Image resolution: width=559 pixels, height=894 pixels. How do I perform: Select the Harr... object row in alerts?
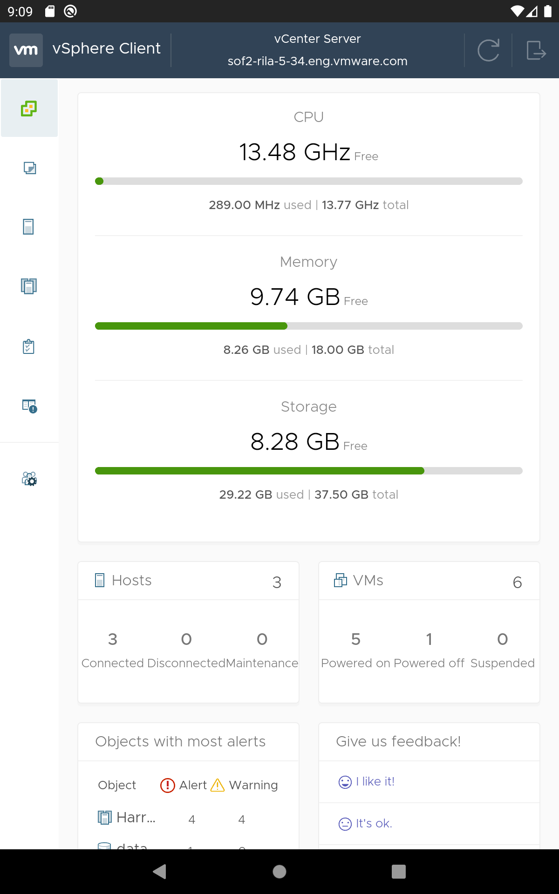(188, 818)
